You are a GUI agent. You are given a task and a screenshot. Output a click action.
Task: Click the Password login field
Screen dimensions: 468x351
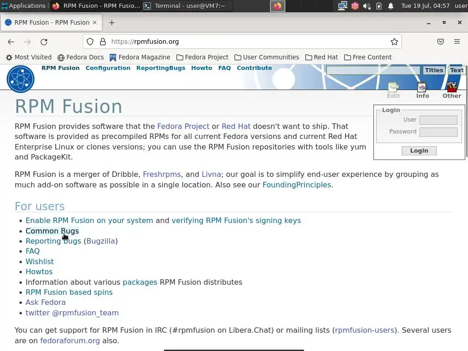[x=438, y=132]
